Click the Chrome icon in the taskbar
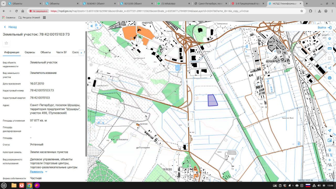Screen dimensions: 336x189 coord(29,185)
